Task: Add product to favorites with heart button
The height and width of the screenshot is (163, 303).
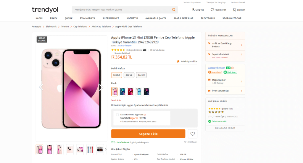Action: 193,134
